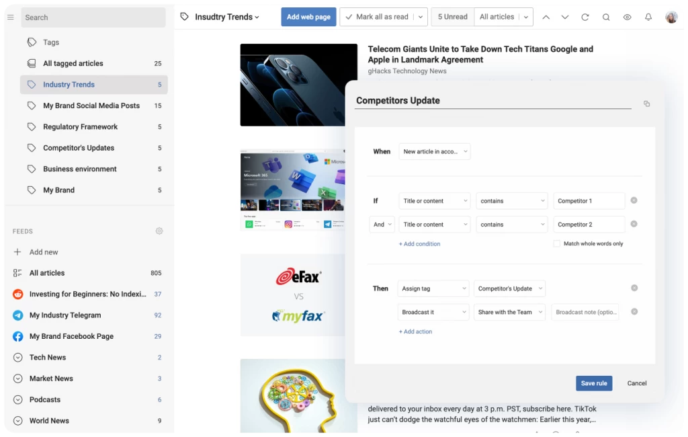Toggle the eye view icon in toolbar
This screenshot has width=688, height=437.
(628, 17)
